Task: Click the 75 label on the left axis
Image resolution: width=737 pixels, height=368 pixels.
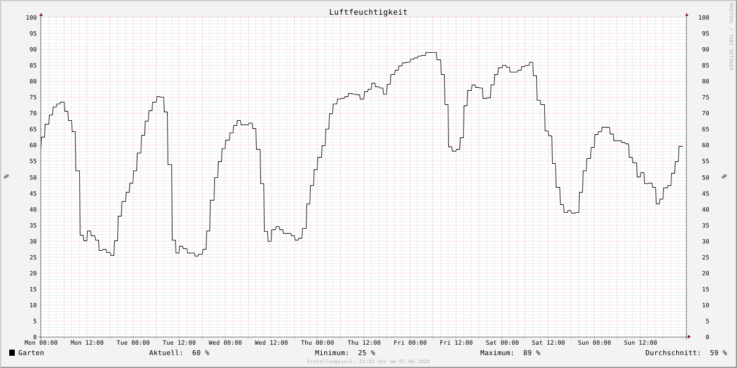Action: (x=33, y=98)
